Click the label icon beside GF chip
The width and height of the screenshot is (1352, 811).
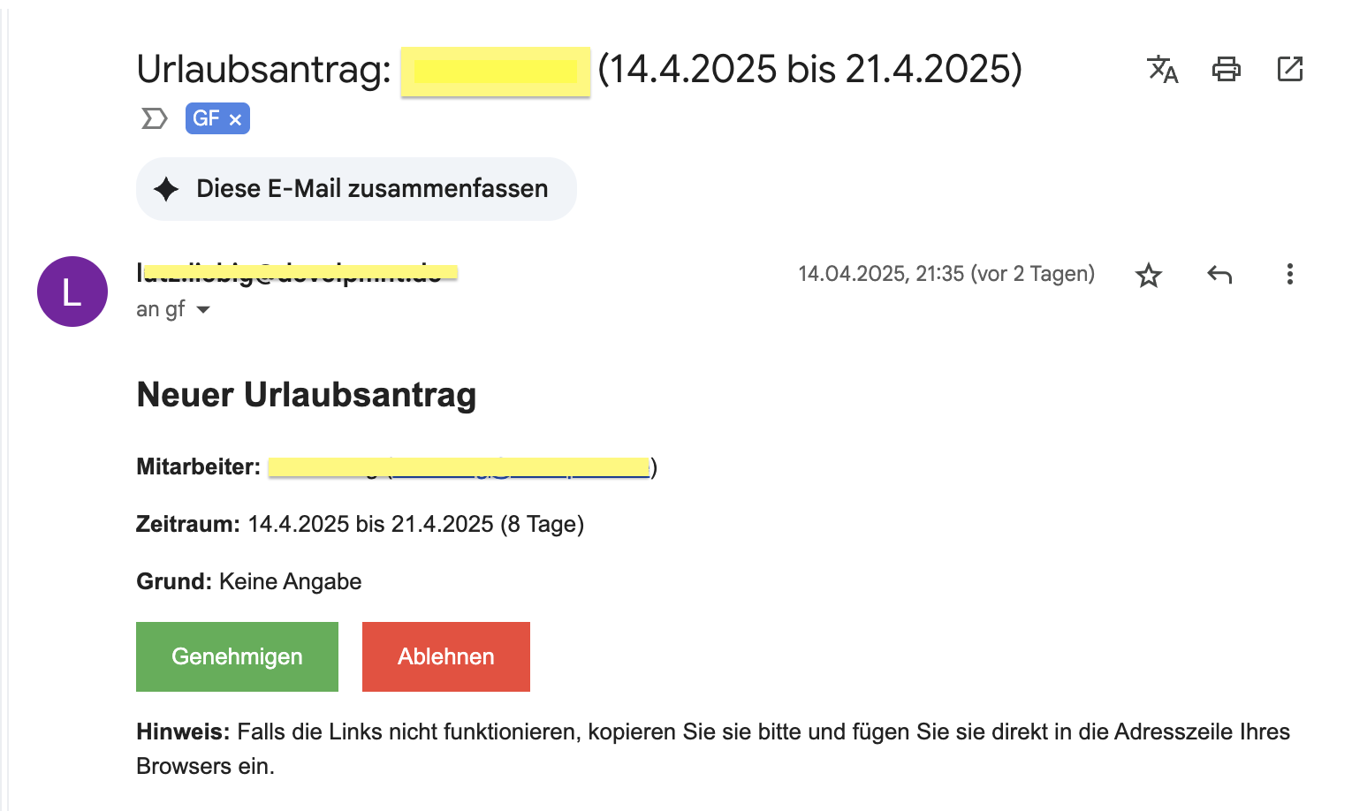click(154, 117)
